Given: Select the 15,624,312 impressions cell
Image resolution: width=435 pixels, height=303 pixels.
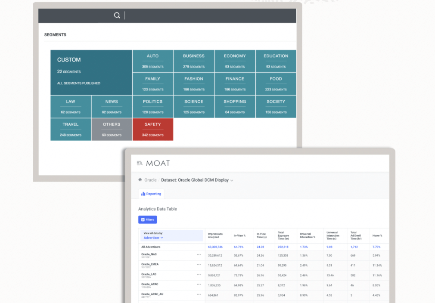Looking at the screenshot, I should point(215,266).
